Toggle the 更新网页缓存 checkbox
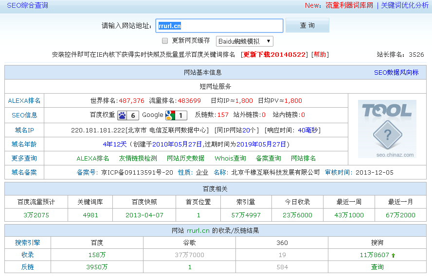Screen dimensions: 432x276 [165, 41]
